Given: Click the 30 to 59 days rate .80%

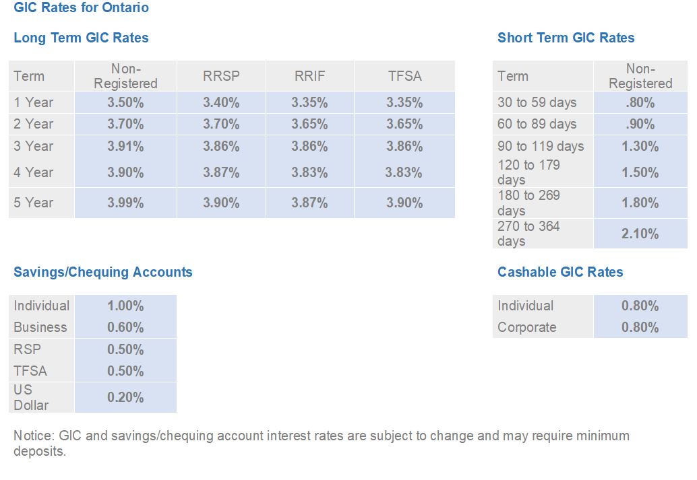Looking at the screenshot, I should click(640, 102).
